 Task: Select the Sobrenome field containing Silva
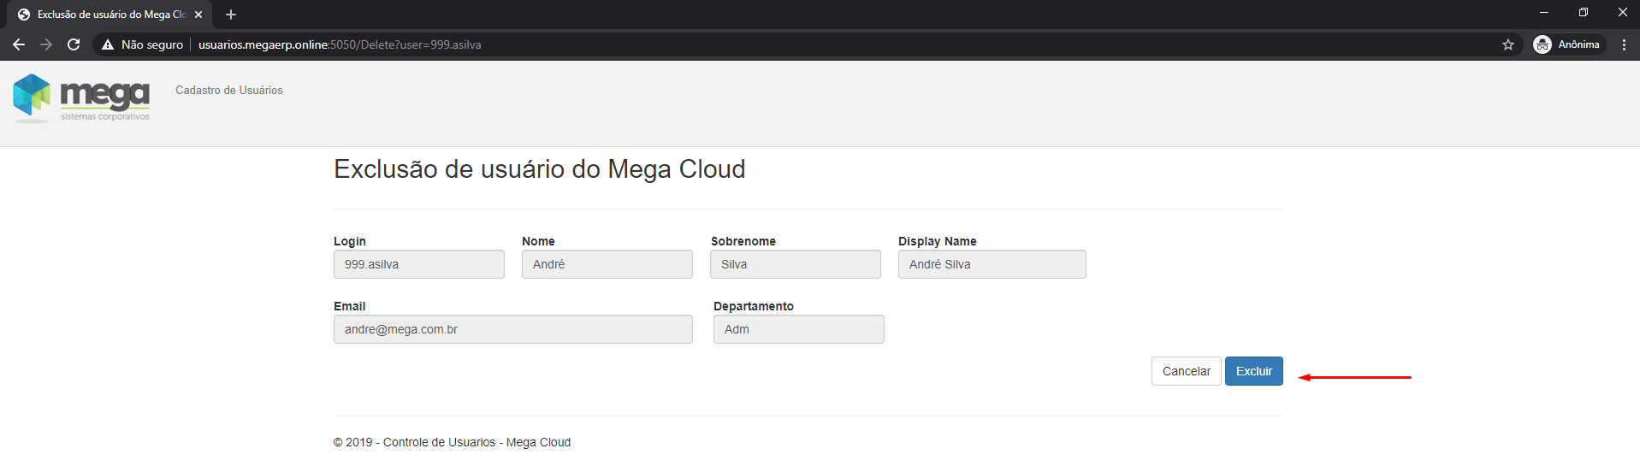(795, 264)
